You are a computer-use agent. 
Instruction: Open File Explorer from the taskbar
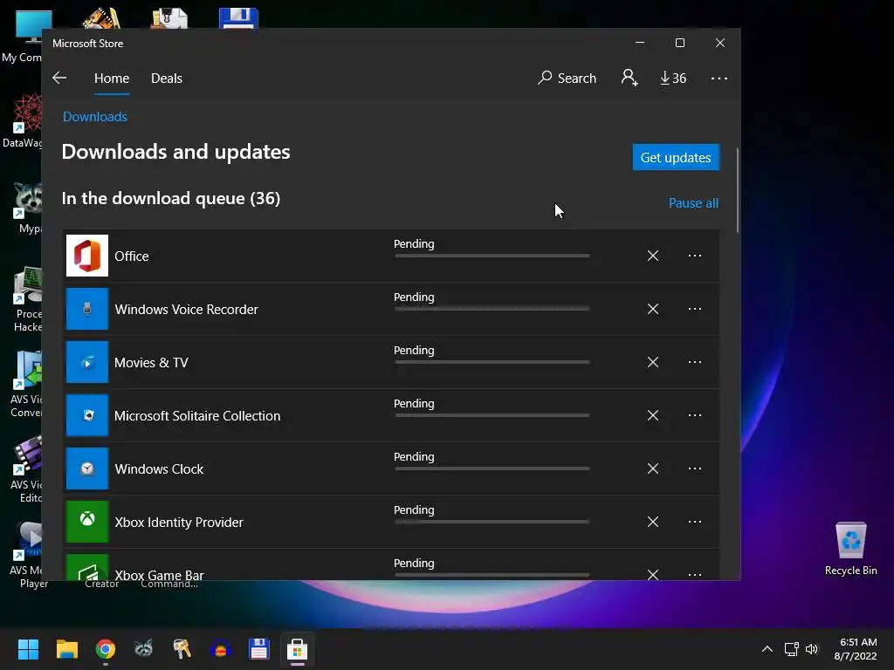[66, 649]
